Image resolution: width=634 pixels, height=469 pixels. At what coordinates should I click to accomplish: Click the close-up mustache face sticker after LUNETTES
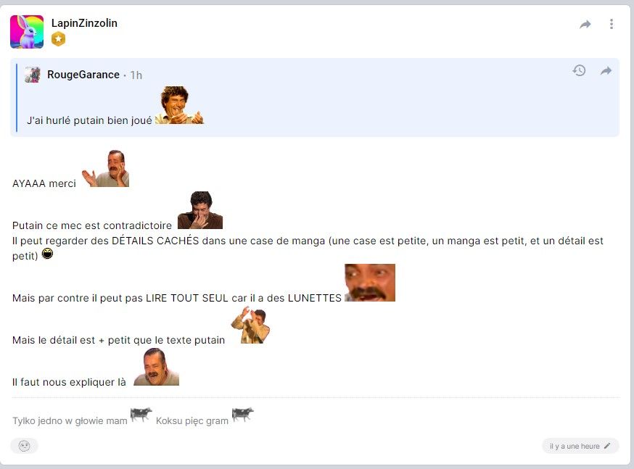pos(370,283)
